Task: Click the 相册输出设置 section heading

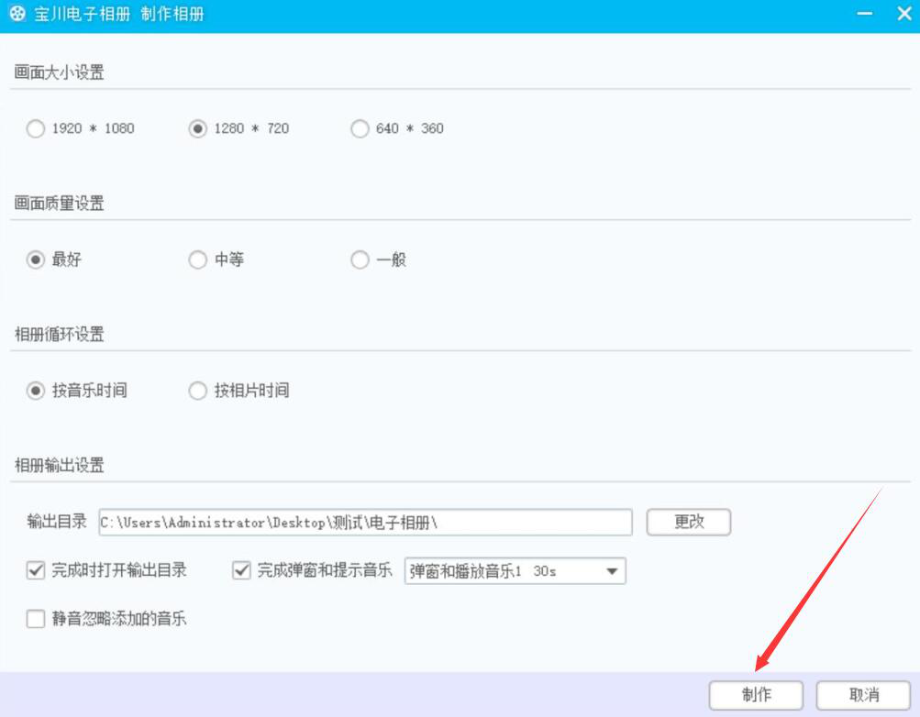Action: coord(60,466)
